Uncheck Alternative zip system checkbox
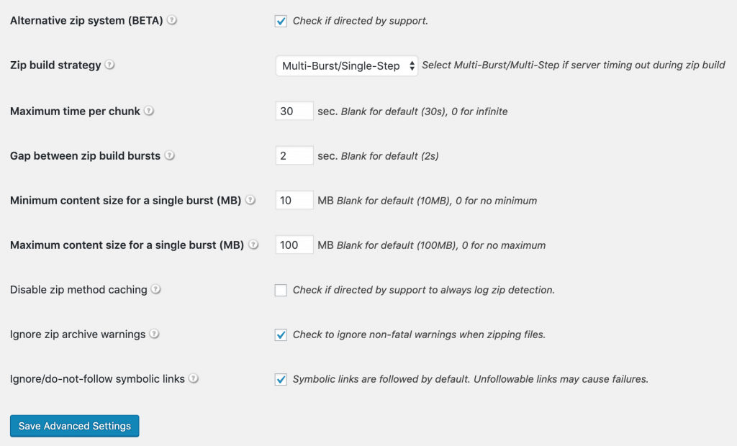737x446 pixels. [x=281, y=21]
